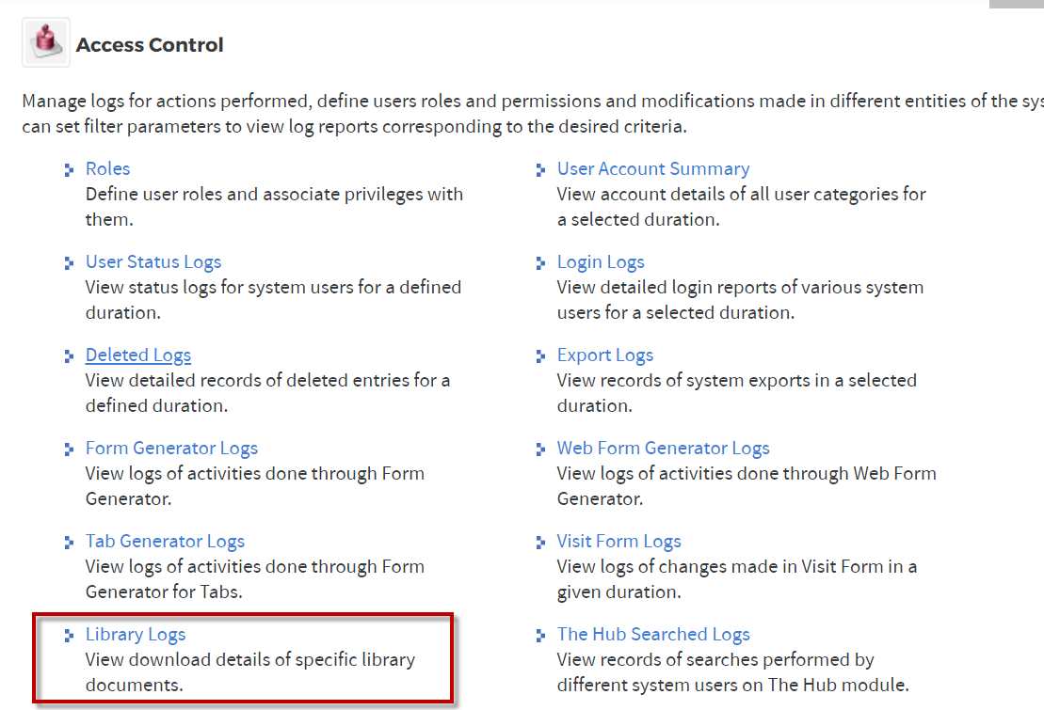
Task: Click the bullet arrow beside Roles
Action: point(69,170)
